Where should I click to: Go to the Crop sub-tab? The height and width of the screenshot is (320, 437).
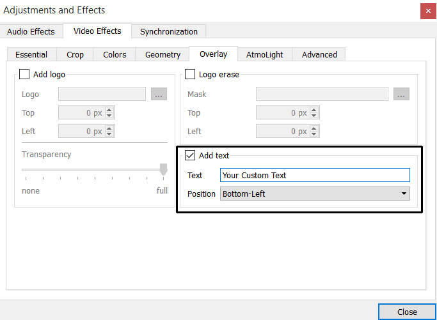[x=75, y=54]
